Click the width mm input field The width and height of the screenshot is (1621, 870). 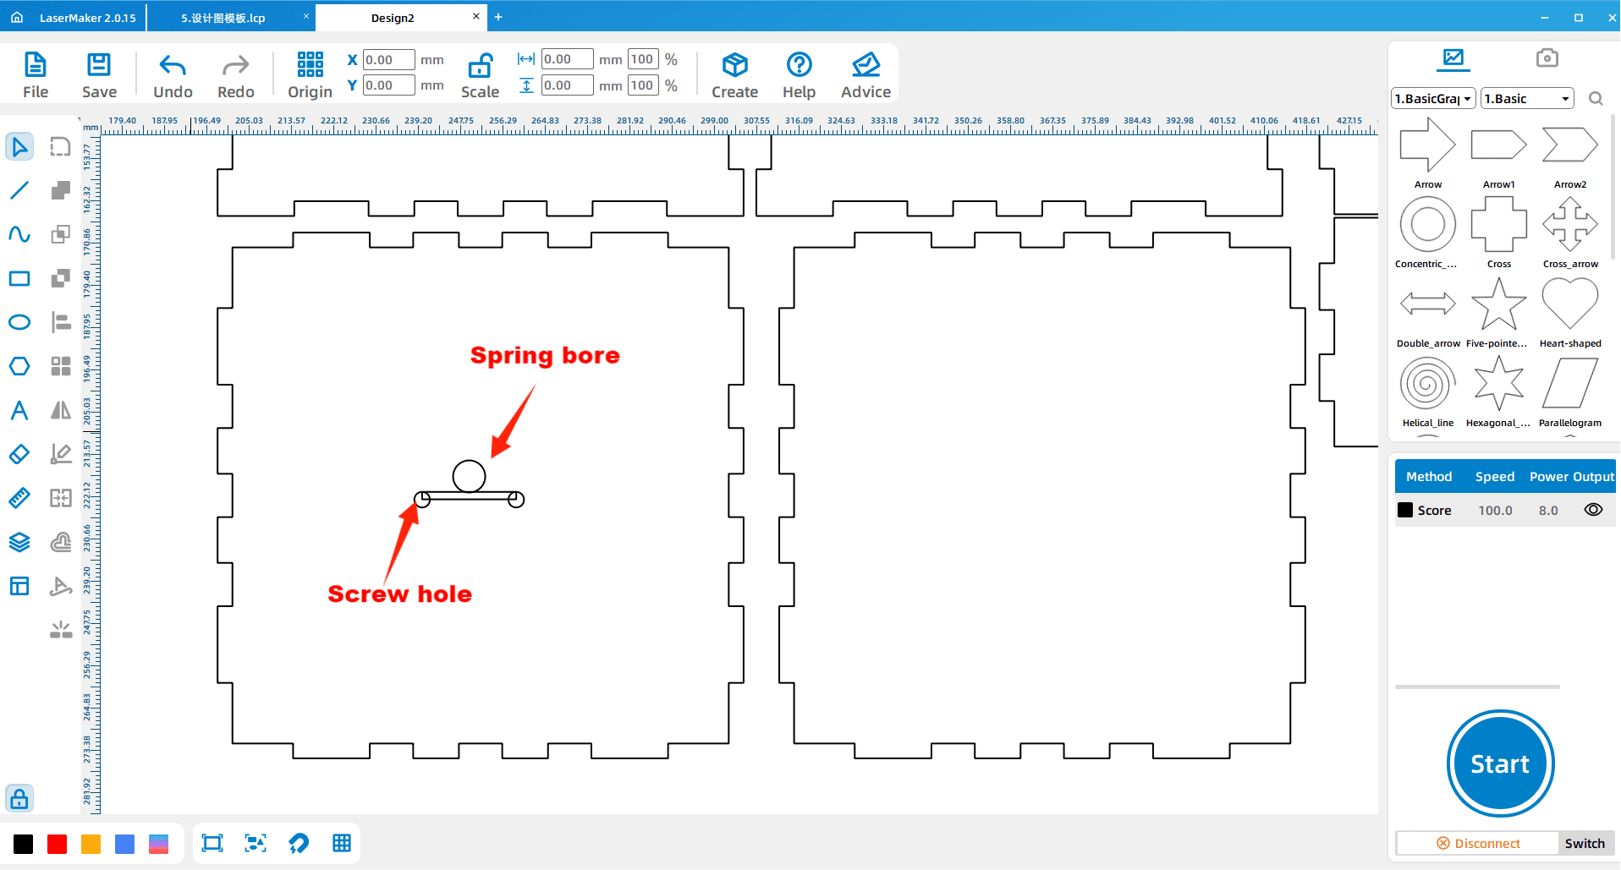click(567, 59)
